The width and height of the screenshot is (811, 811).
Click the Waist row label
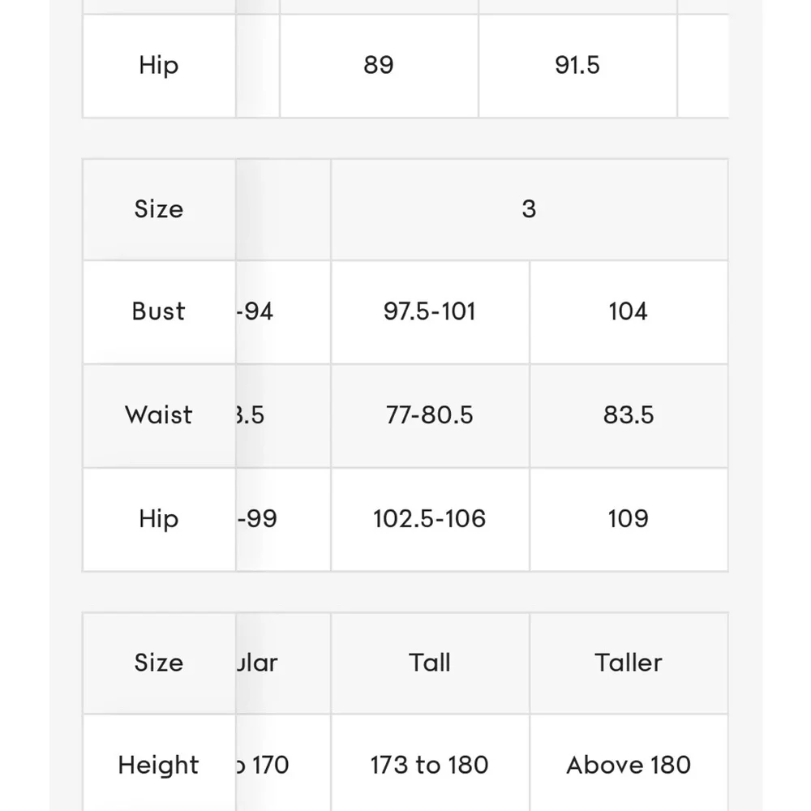coord(159,416)
